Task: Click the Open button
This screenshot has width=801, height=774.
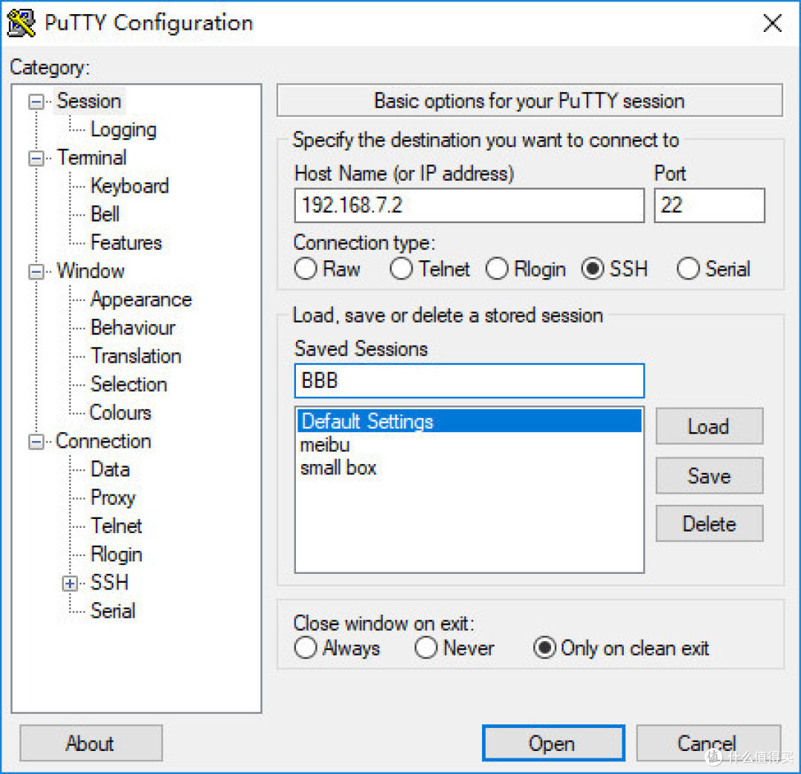Action: point(553,744)
